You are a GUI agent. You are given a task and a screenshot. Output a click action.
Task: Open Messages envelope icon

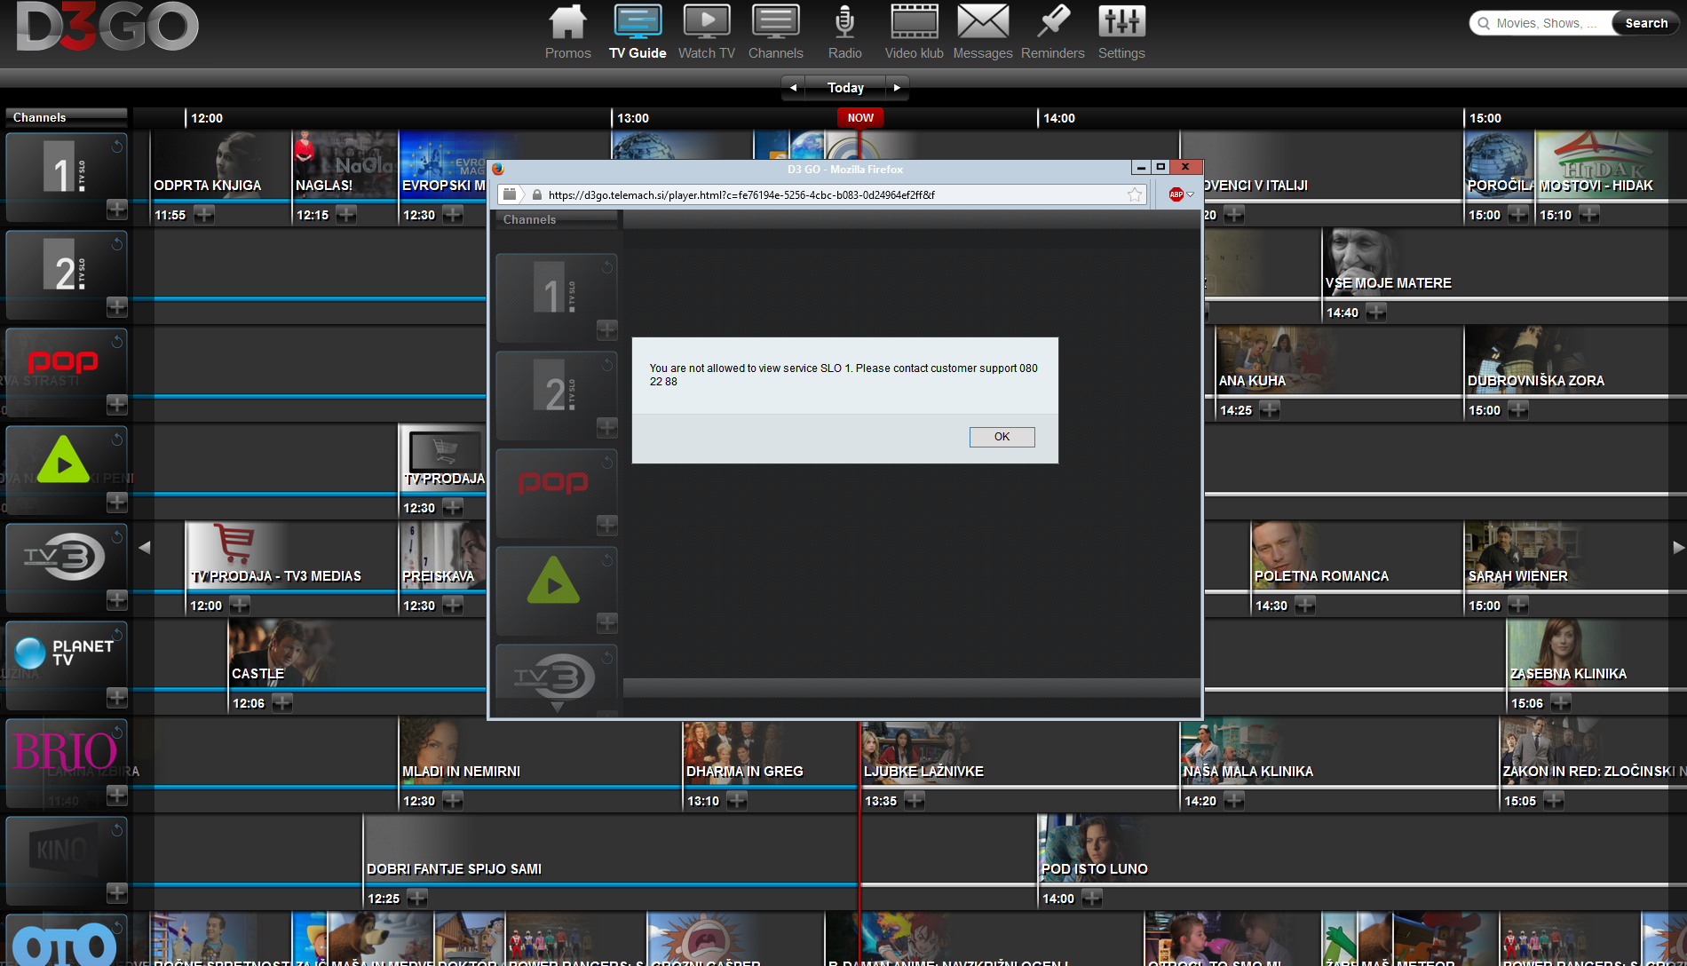(983, 32)
